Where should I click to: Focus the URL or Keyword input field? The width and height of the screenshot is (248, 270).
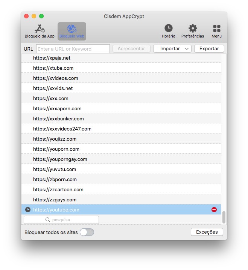pos(73,49)
